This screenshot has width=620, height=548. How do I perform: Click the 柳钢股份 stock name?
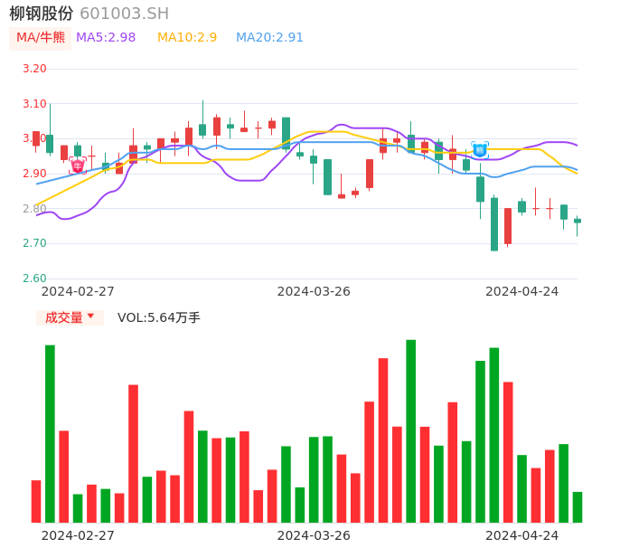[42, 14]
